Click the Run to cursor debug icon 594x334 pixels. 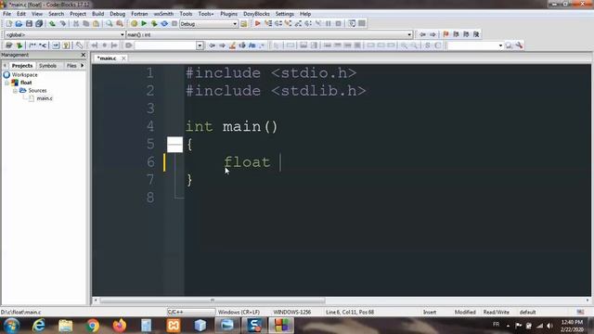pyautogui.click(x=268, y=23)
